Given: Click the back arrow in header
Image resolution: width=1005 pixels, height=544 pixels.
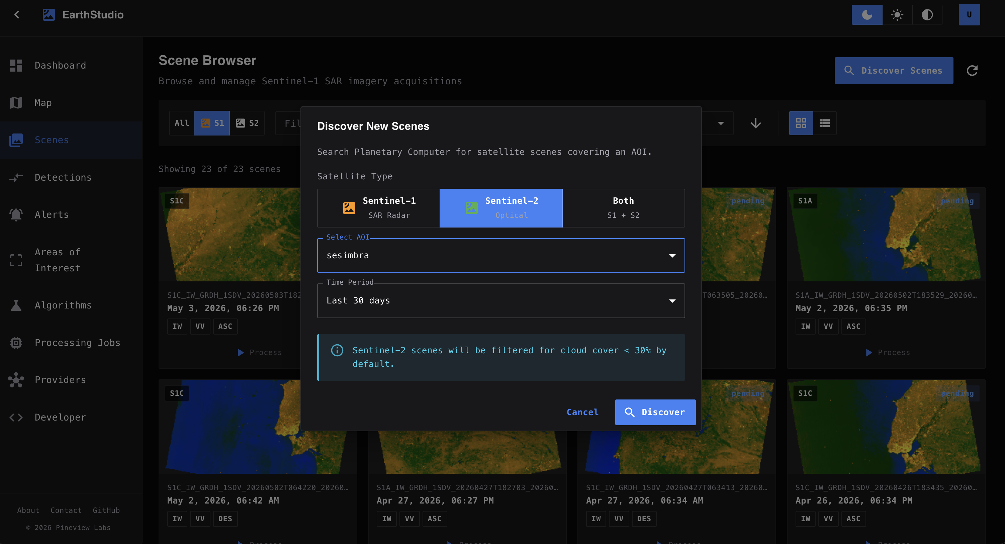Looking at the screenshot, I should point(17,15).
